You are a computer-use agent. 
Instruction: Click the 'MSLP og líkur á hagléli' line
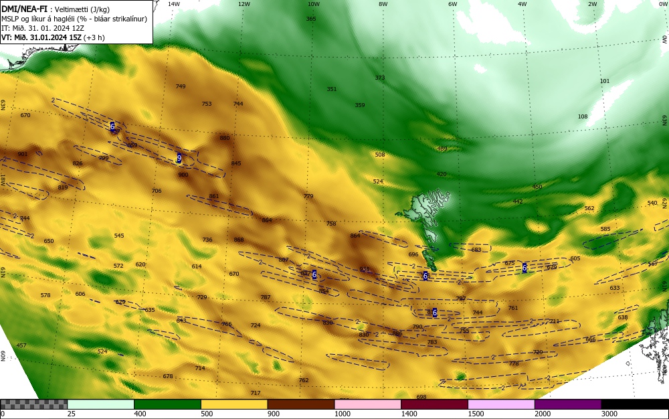(x=74, y=19)
